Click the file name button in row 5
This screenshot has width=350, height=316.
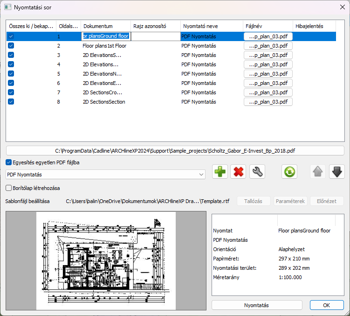pos(268,74)
